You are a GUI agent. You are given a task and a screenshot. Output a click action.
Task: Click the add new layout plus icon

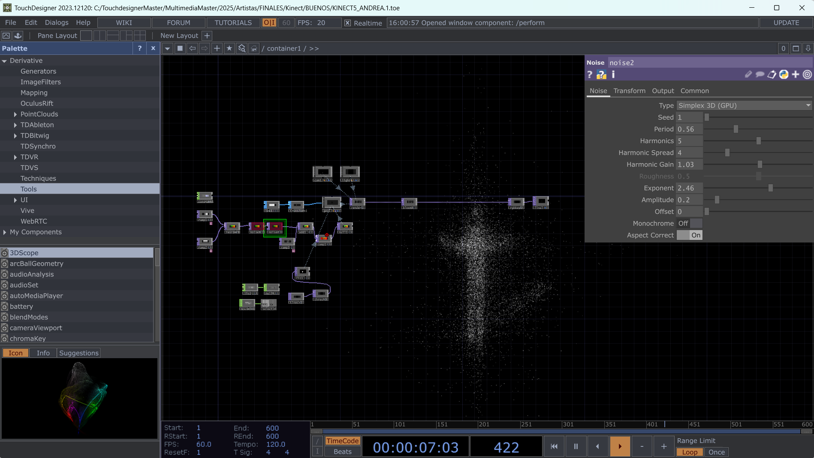(x=207, y=36)
